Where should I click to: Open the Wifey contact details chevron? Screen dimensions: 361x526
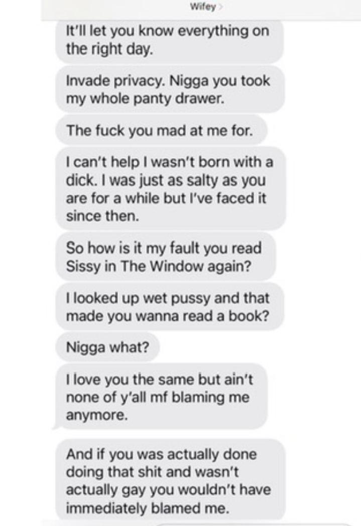(x=219, y=7)
